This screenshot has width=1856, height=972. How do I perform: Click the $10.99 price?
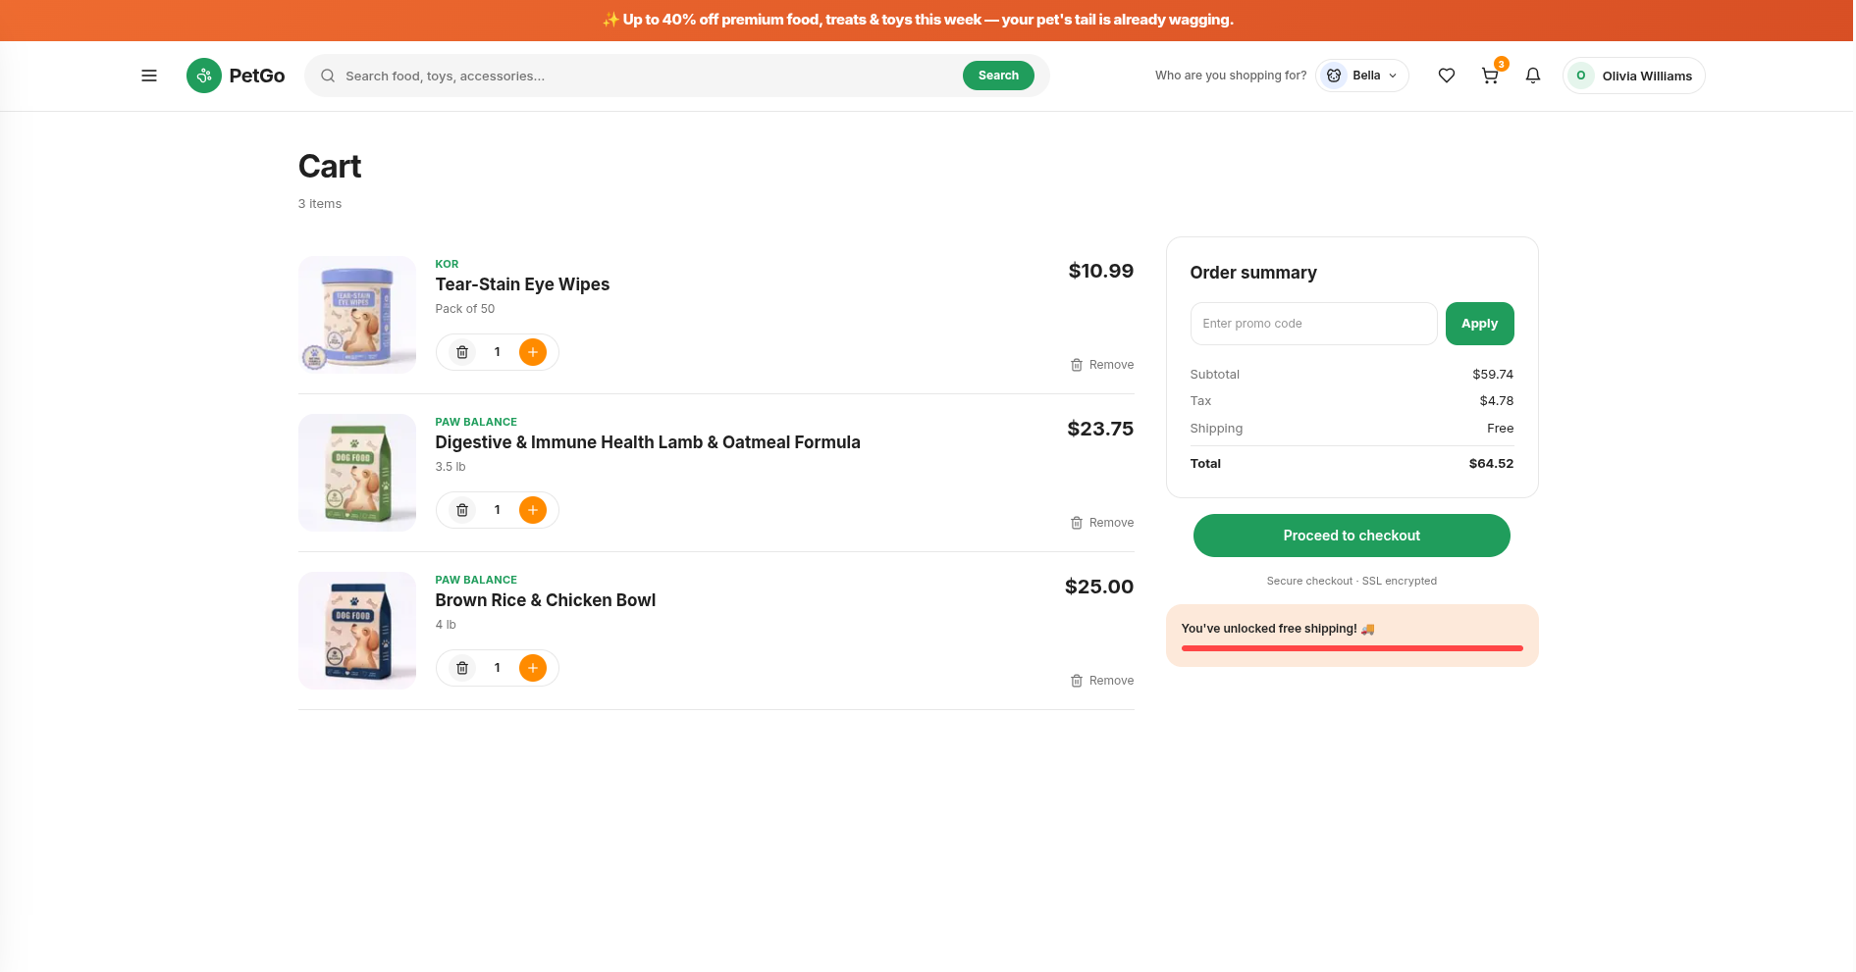(1101, 271)
